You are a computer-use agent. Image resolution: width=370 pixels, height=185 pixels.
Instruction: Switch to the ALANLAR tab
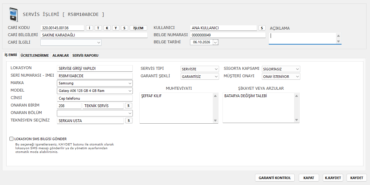click(x=61, y=55)
